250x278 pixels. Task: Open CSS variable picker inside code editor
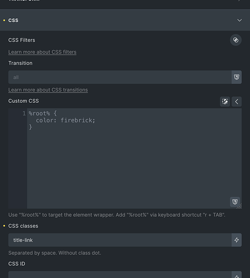pos(235,202)
